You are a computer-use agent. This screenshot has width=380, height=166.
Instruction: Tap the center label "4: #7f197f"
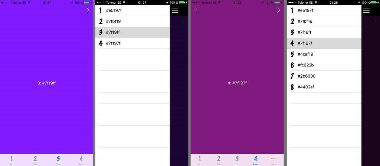coord(237,83)
